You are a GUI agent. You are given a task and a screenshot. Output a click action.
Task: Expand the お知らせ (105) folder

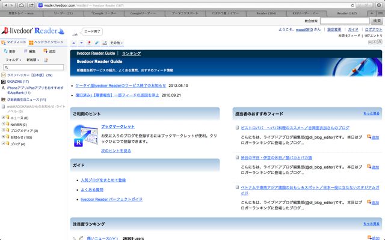(x=3, y=137)
